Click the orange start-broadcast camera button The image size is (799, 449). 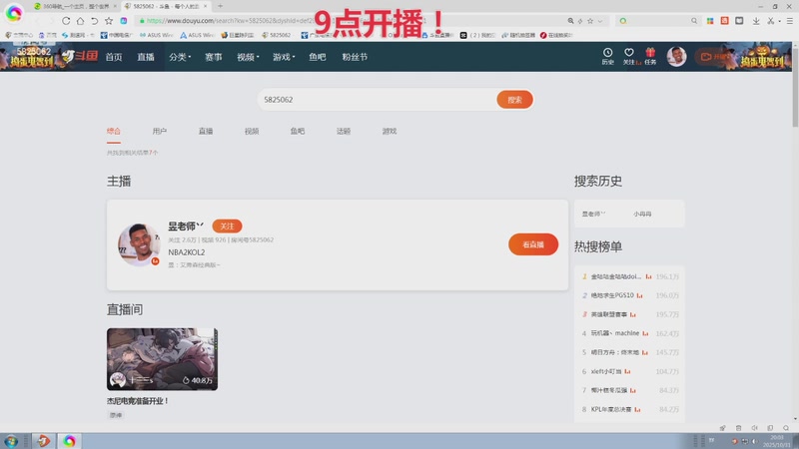pos(713,57)
